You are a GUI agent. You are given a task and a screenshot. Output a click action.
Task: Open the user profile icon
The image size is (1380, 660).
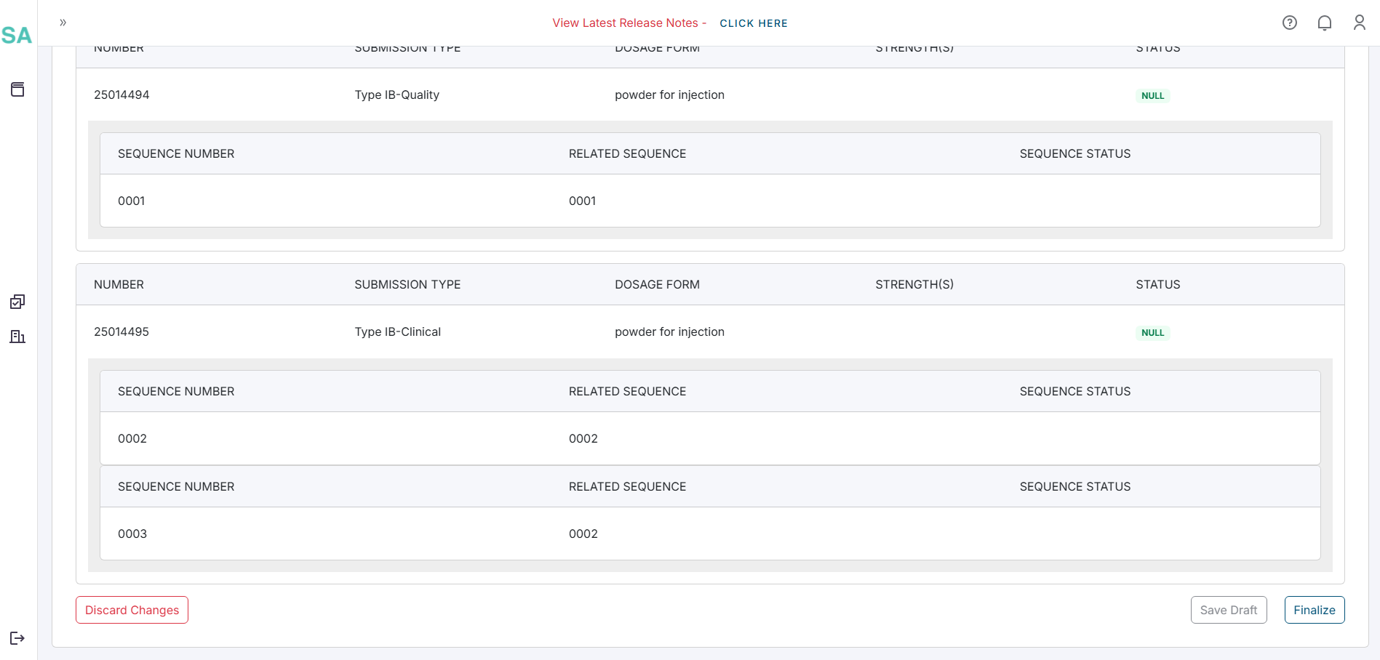click(x=1359, y=23)
